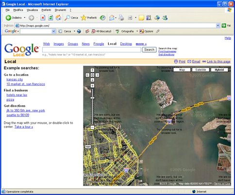Click seattle to 98109 directions link
235x195 pixels.
click(x=18, y=115)
